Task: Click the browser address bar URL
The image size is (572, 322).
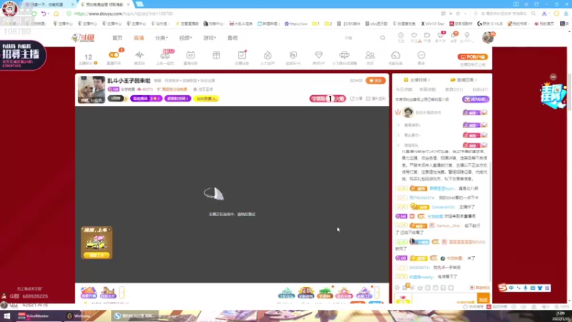Action: click(x=123, y=14)
